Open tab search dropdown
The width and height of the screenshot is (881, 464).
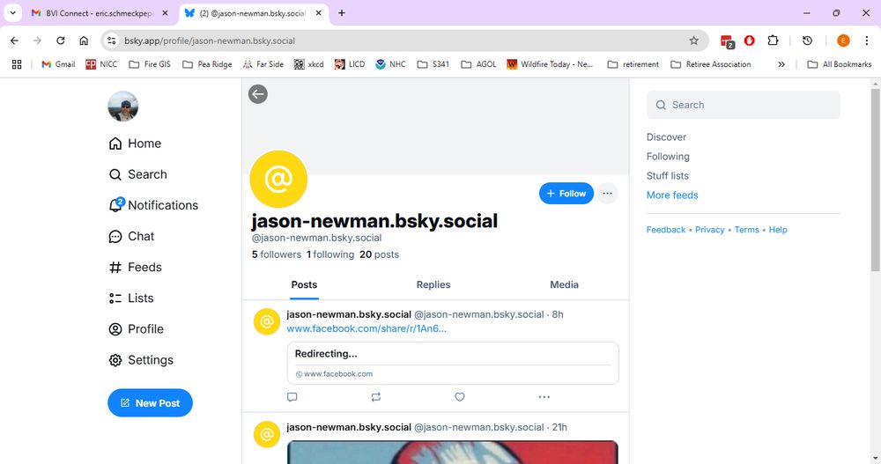coord(13,13)
